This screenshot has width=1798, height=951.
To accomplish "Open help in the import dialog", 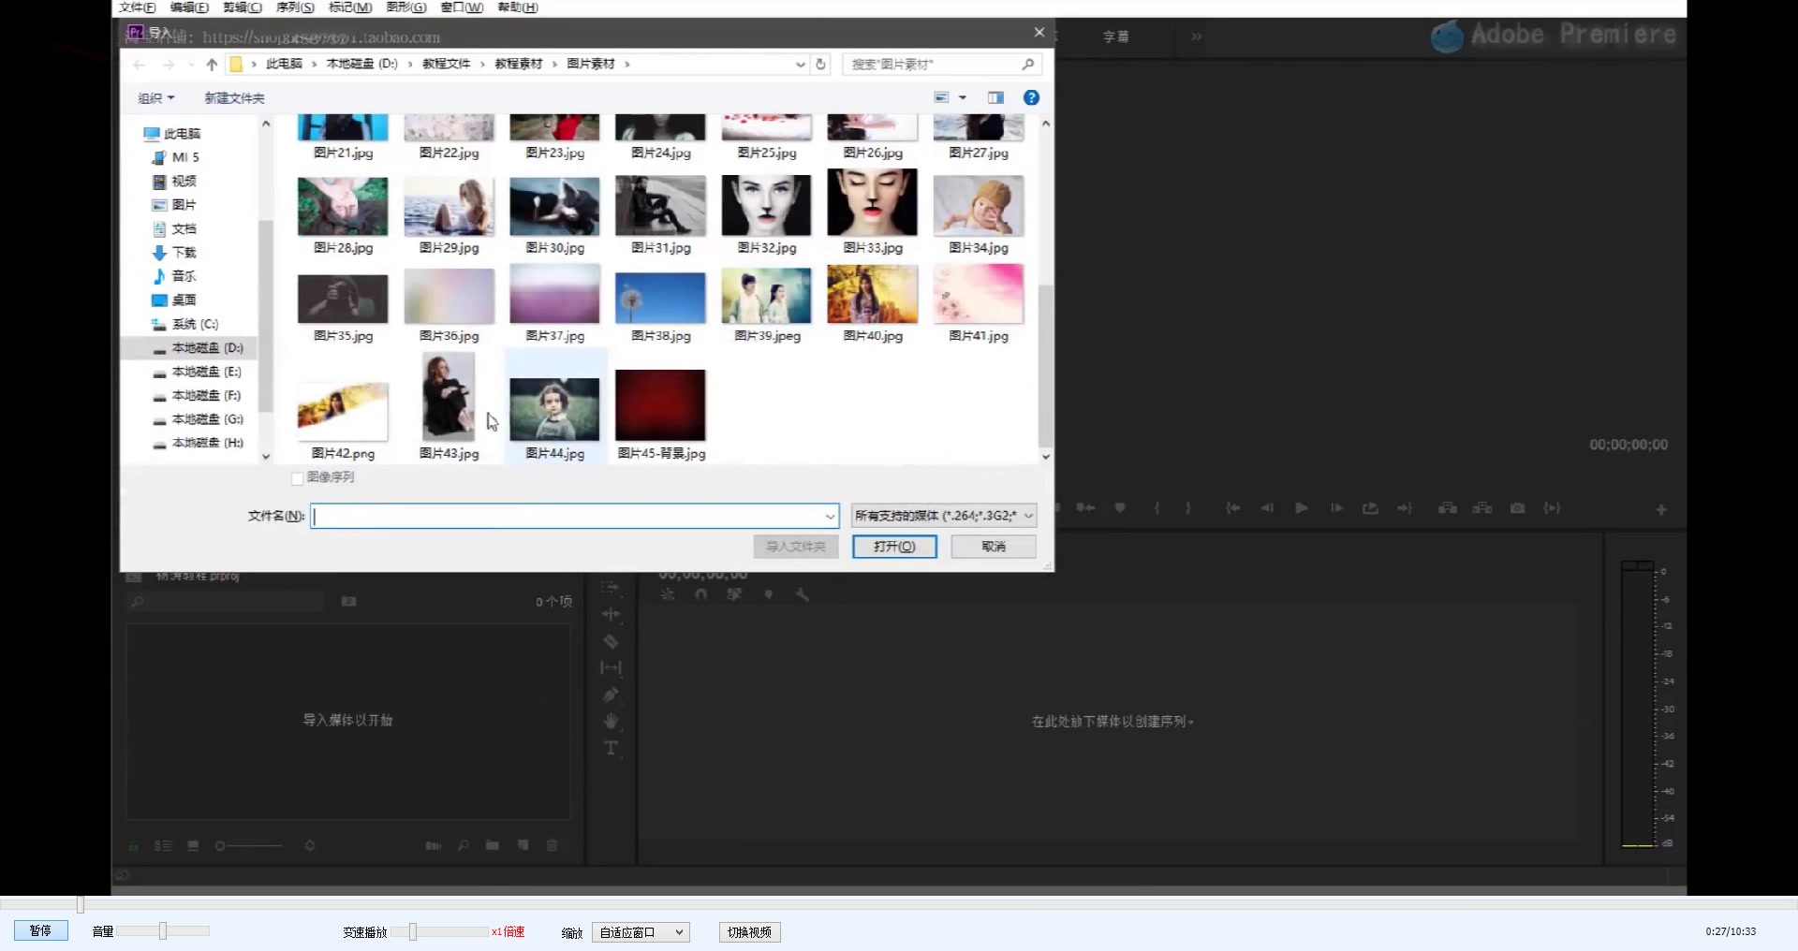I will (x=1031, y=97).
